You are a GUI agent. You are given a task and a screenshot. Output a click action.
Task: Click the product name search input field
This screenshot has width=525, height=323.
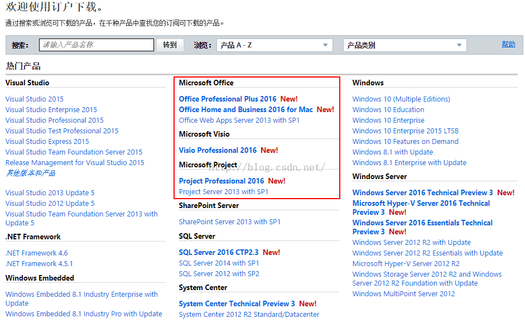click(x=97, y=45)
